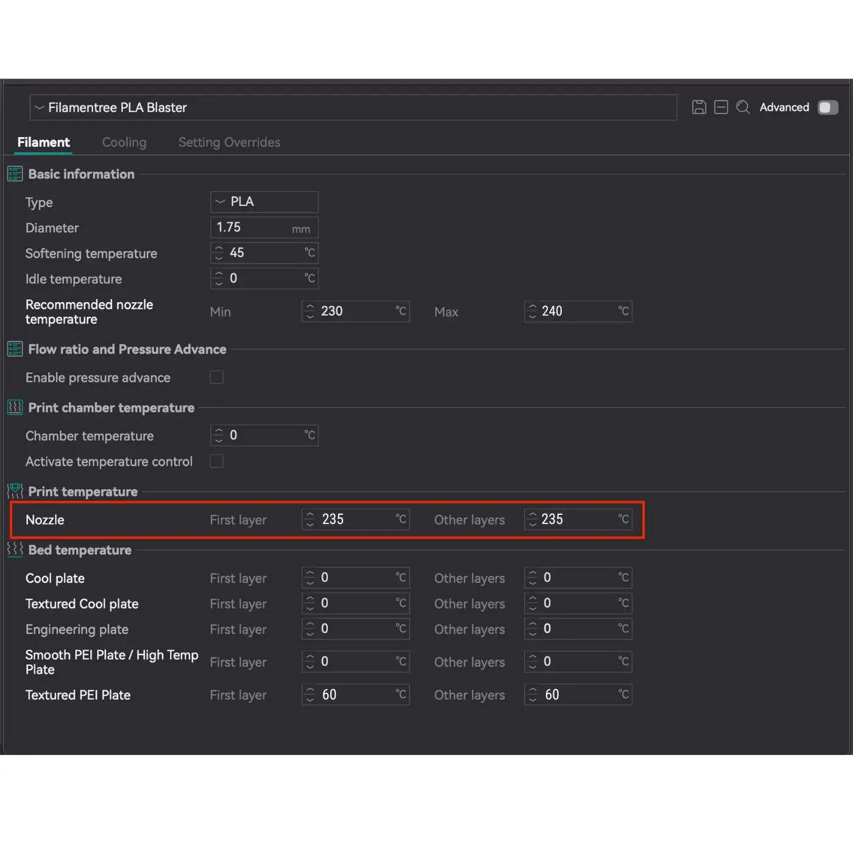Viewport: 853px width, 853px height.
Task: Open the filament Type PLA dropdown
Action: point(264,202)
